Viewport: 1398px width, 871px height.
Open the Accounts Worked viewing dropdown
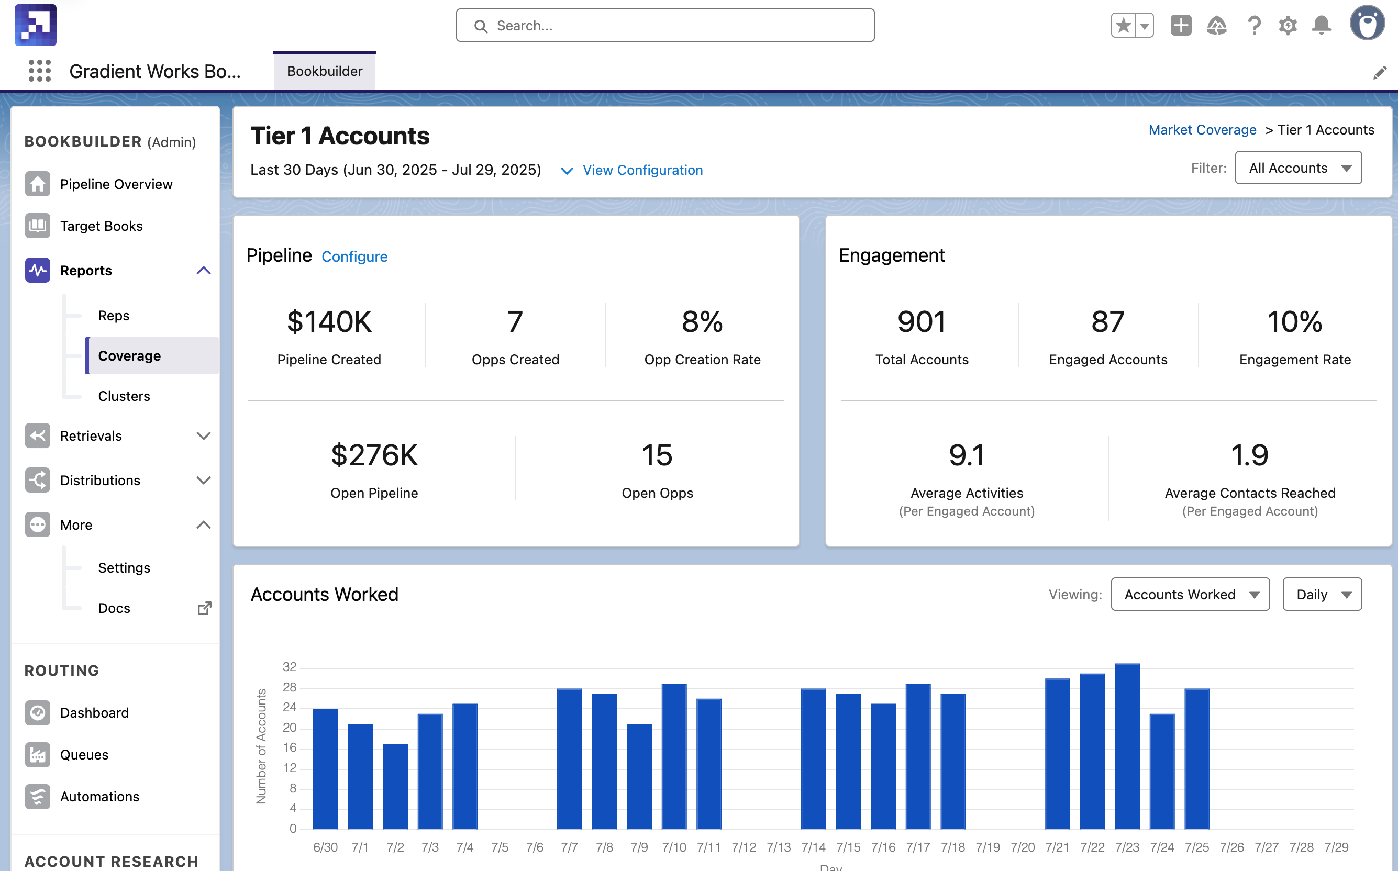[1190, 595]
